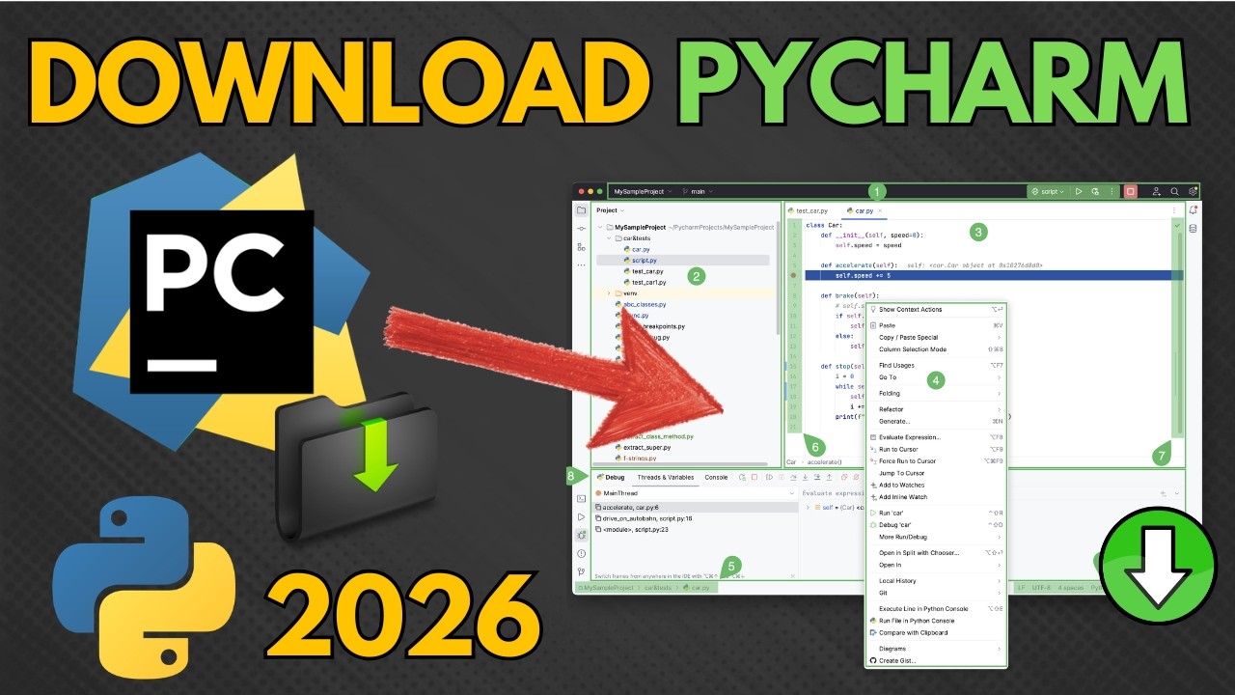Choose Paste from context menu

coord(936,325)
